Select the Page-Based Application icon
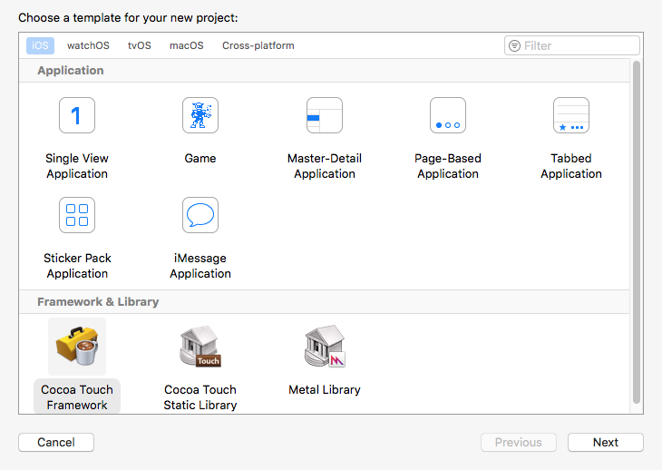This screenshot has width=662, height=470. [447, 115]
